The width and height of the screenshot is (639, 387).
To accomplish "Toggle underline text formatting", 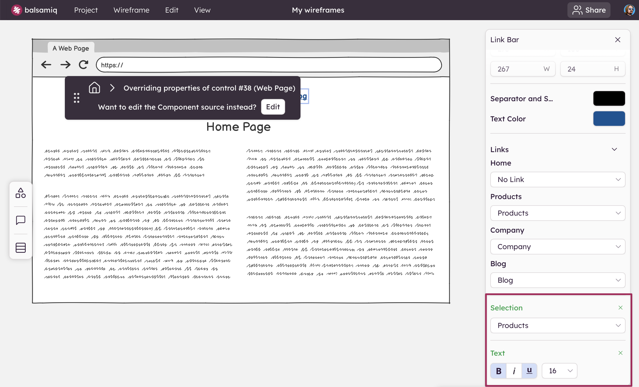I will click(x=529, y=371).
